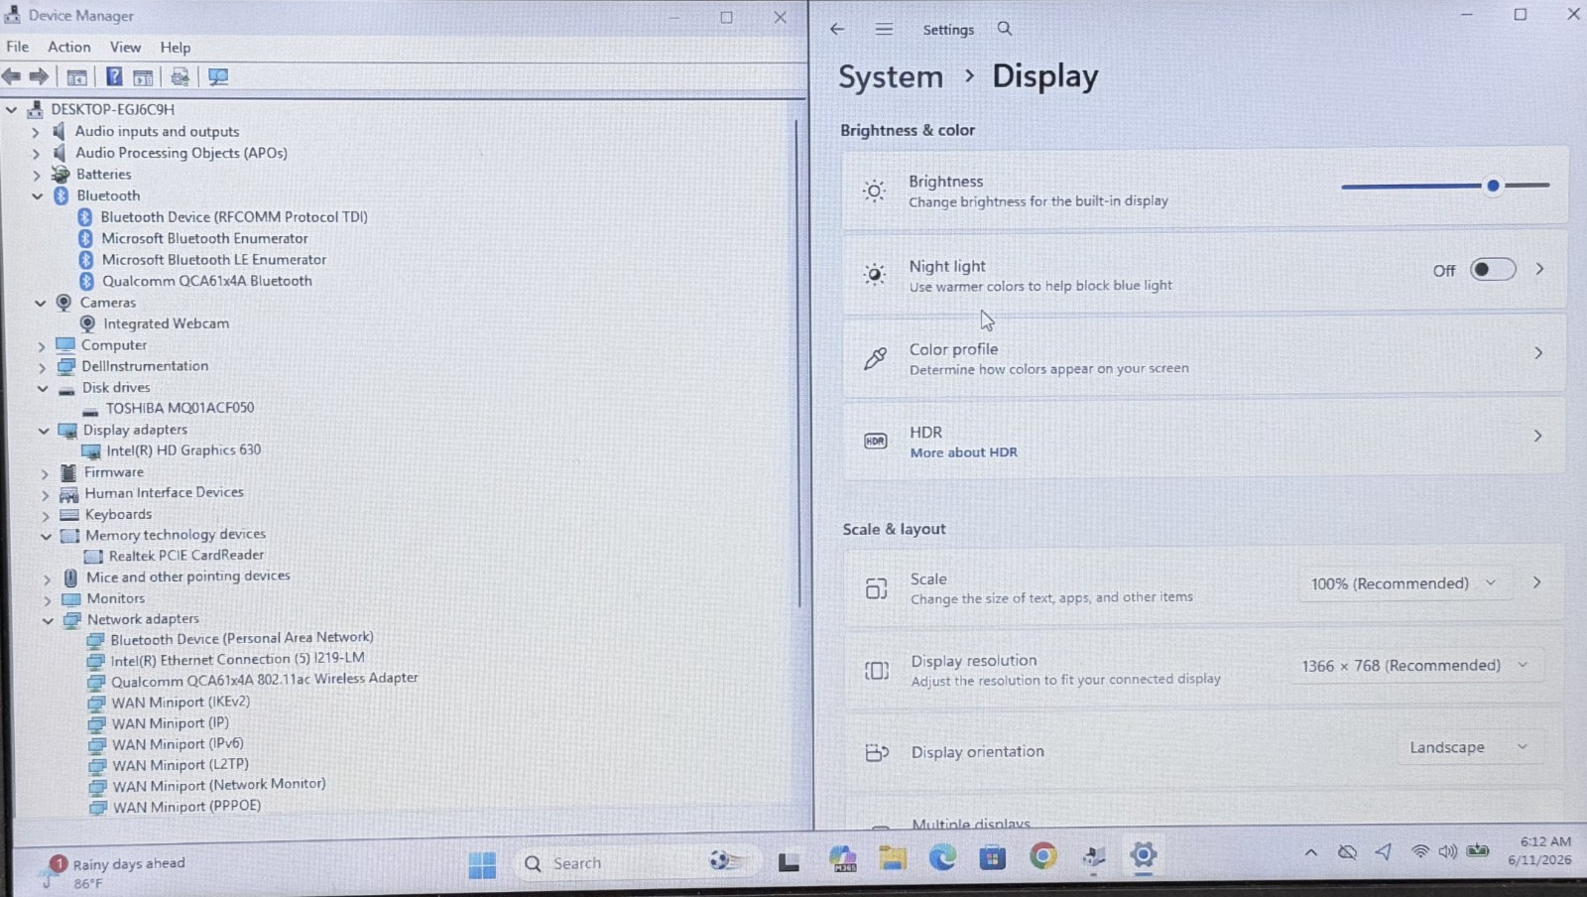The height and width of the screenshot is (897, 1587).
Task: Click the Back arrow in Device Manager toolbar
Action: click(12, 76)
